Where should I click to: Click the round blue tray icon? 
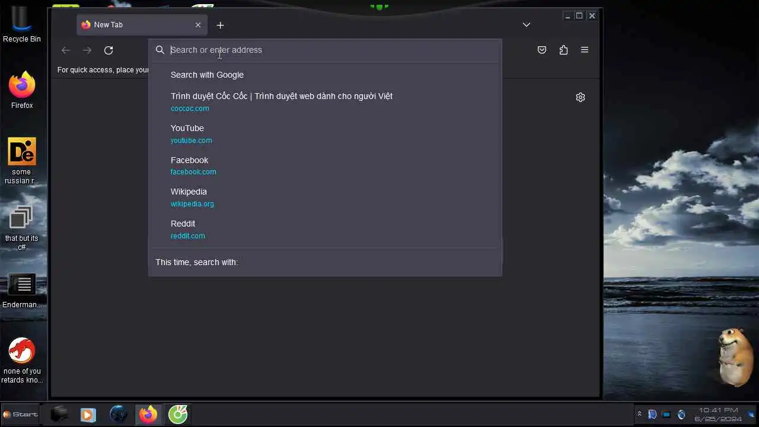[681, 414]
